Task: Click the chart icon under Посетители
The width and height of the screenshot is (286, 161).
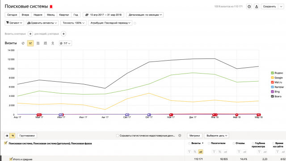Action: pos(225,152)
